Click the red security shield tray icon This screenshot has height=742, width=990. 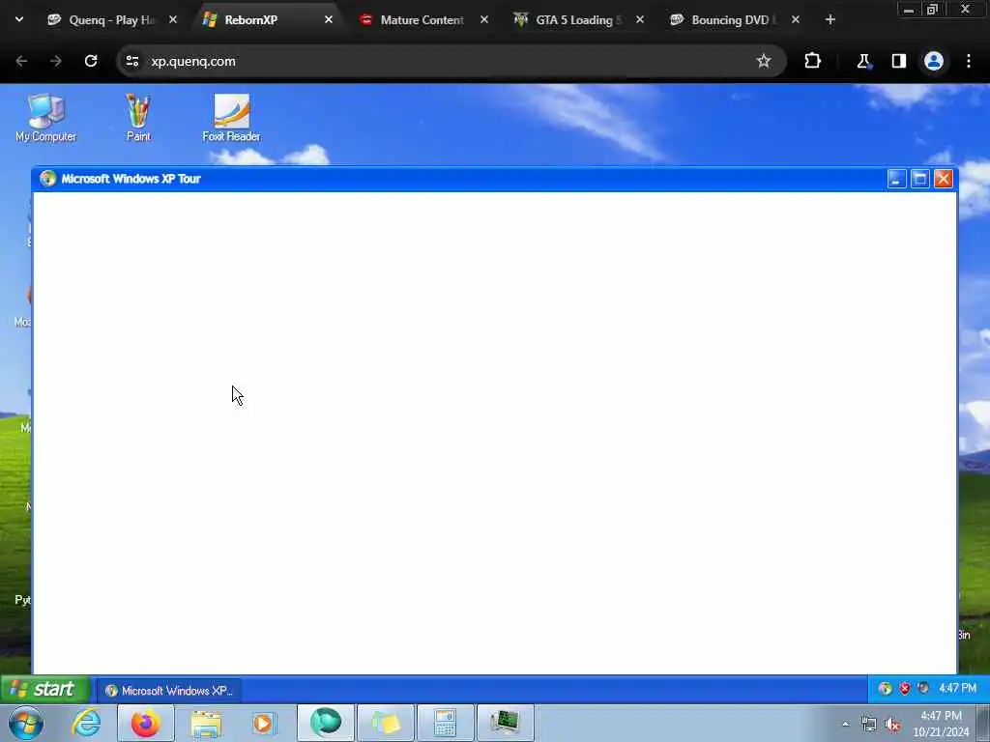[905, 688]
